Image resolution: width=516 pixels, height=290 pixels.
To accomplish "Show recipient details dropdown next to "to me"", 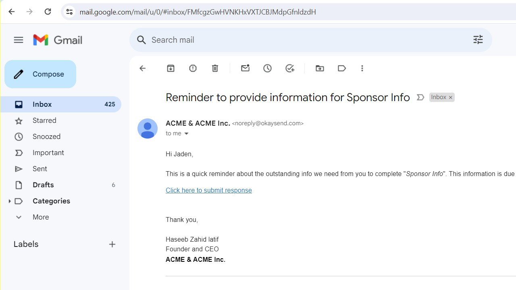I will [186, 134].
